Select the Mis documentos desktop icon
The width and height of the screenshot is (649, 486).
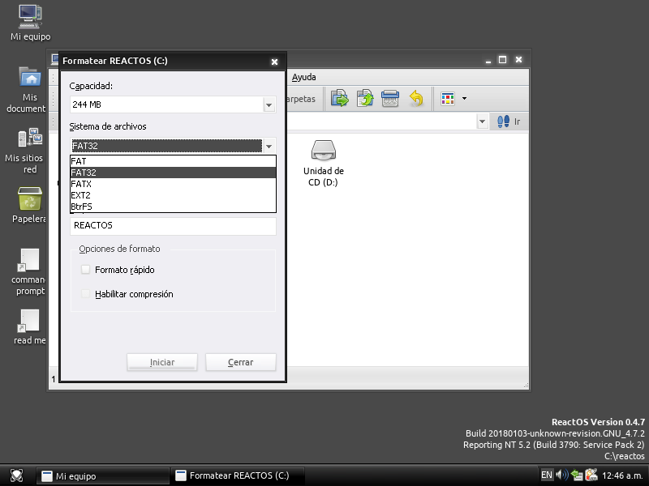(x=27, y=90)
